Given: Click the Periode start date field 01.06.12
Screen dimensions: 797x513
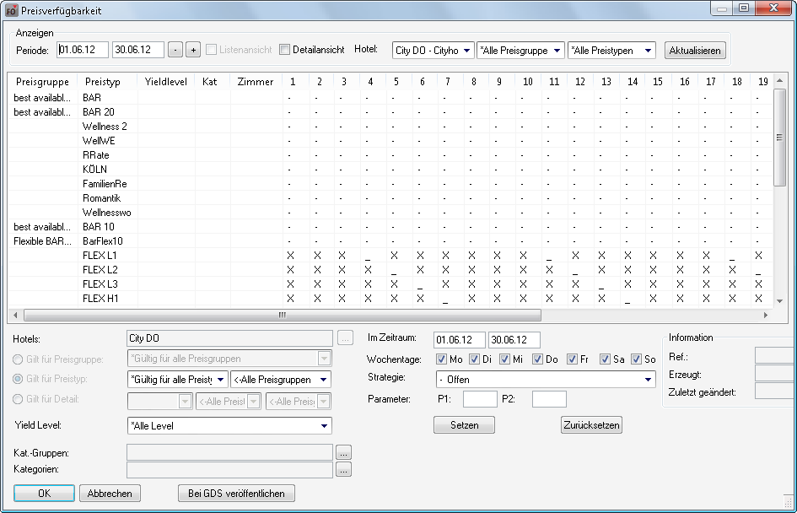Looking at the screenshot, I should [x=83, y=50].
